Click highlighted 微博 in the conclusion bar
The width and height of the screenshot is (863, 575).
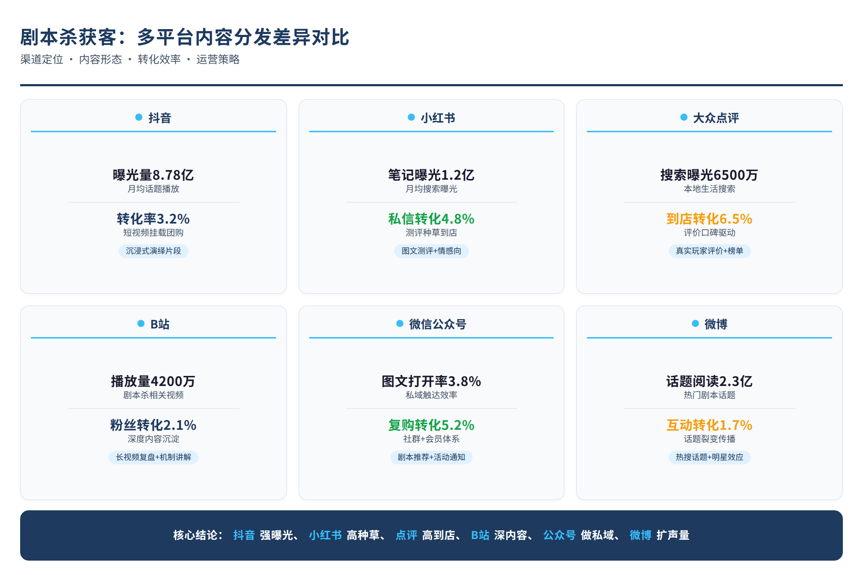coord(641,535)
